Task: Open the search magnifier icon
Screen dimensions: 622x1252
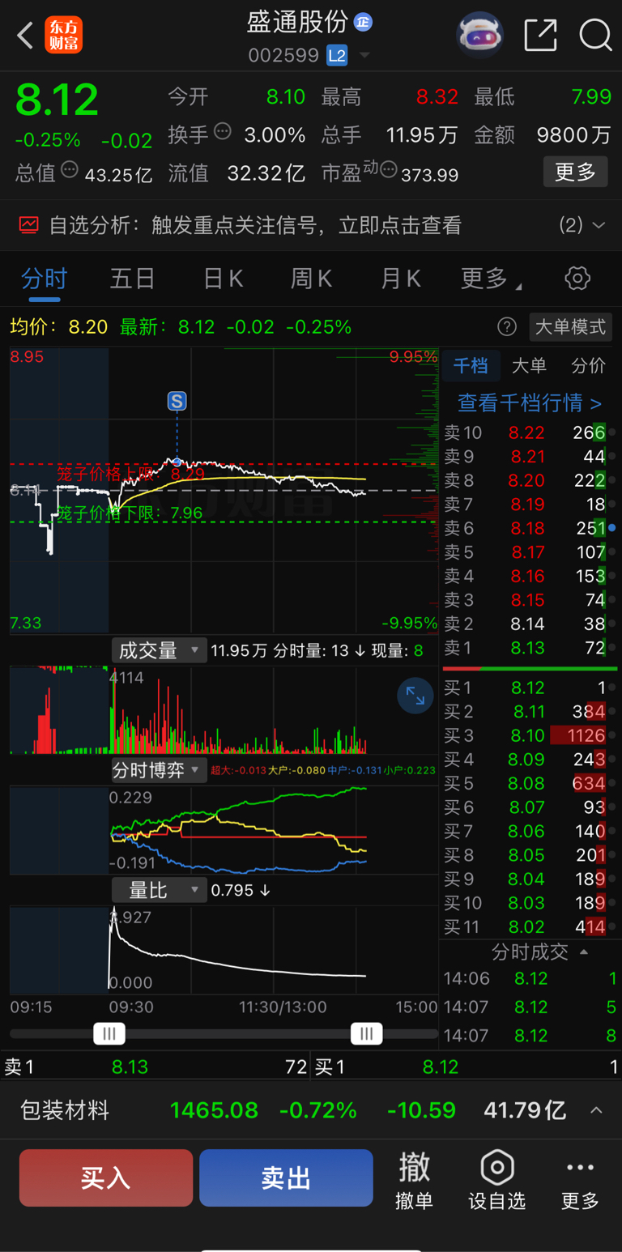Action: [595, 35]
